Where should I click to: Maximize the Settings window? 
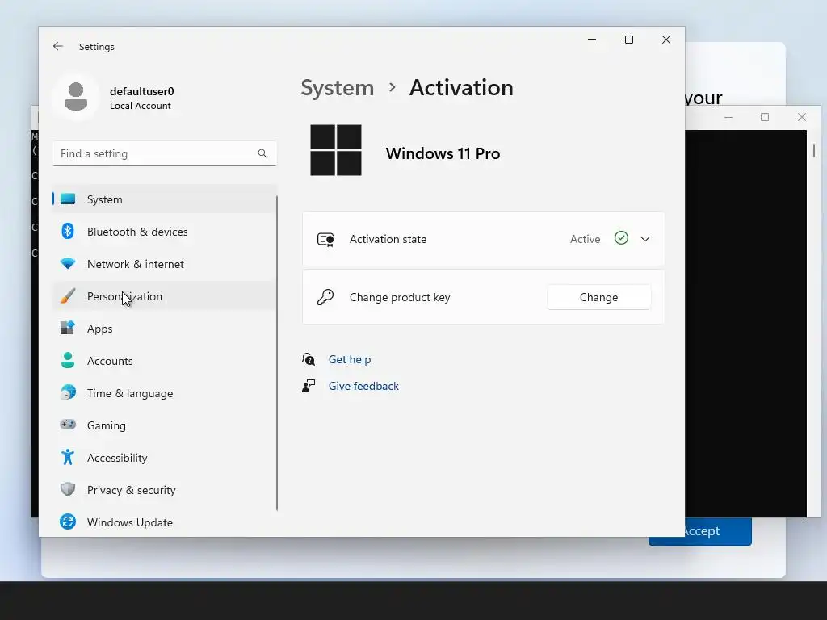(x=628, y=40)
